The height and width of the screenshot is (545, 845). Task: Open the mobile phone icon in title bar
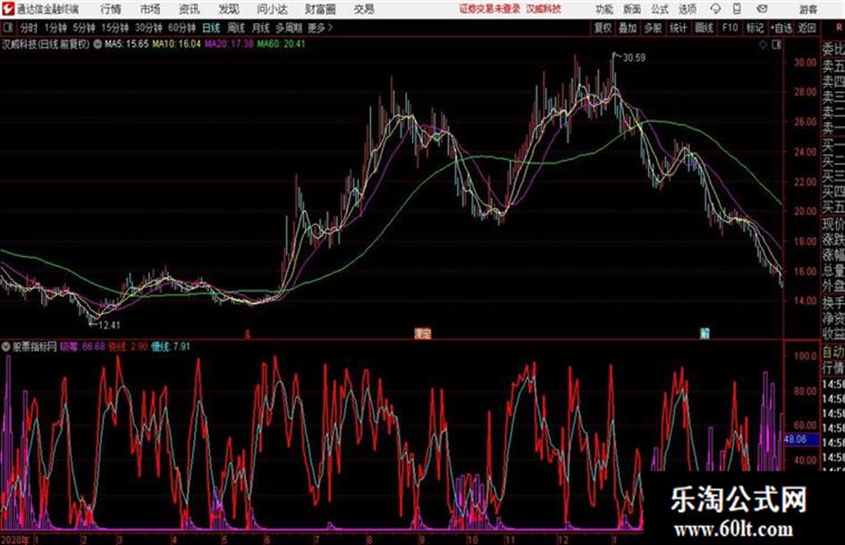tap(737, 9)
